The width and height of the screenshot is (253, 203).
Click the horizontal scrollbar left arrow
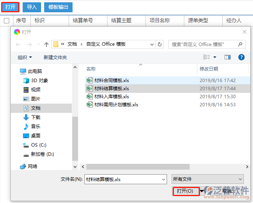tap(83, 167)
